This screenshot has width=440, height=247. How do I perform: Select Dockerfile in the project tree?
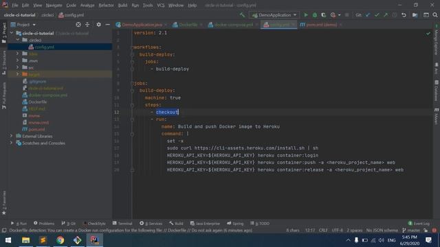pyautogui.click(x=38, y=102)
